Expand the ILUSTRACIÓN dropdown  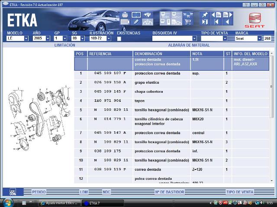click(x=109, y=38)
